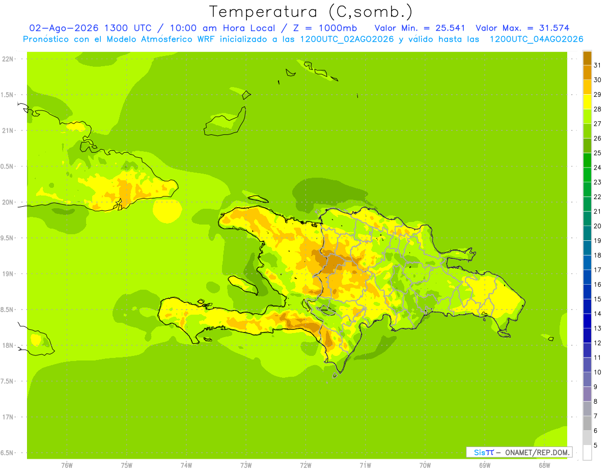Click the legend value '15'
The width and height of the screenshot is (611, 472).
597,299
